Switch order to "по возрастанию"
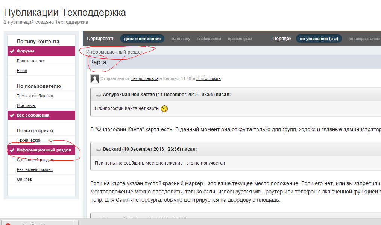The width and height of the screenshot is (381, 225). click(363, 39)
